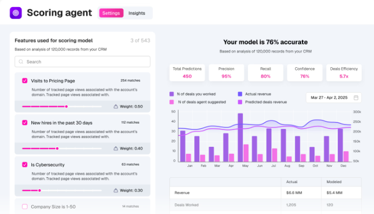Click lock icon beside Weight: 0.50

(x=116, y=107)
